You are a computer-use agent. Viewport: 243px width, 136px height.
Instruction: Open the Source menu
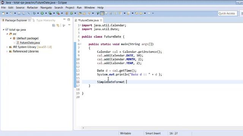pos(20,8)
